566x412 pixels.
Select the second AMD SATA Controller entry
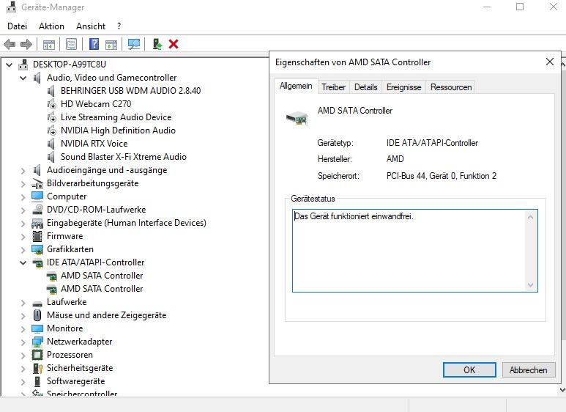(x=102, y=289)
